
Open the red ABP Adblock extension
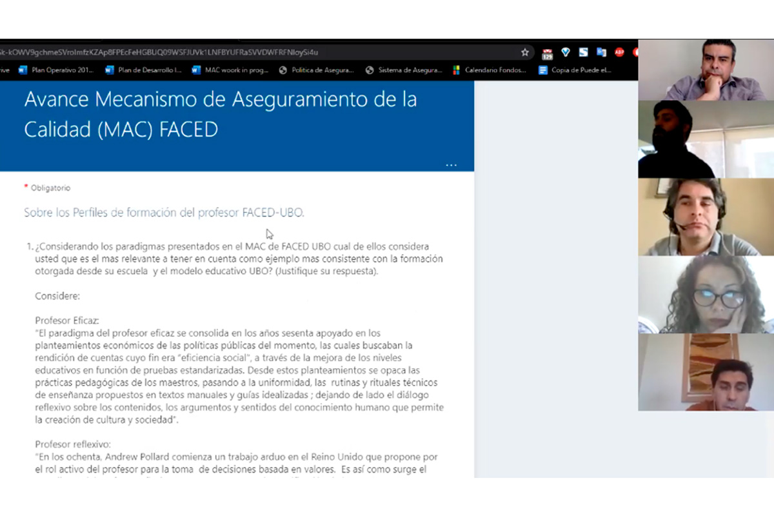coord(619,52)
